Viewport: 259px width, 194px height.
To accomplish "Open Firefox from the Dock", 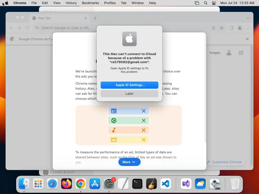I will pyautogui.click(x=67, y=183).
